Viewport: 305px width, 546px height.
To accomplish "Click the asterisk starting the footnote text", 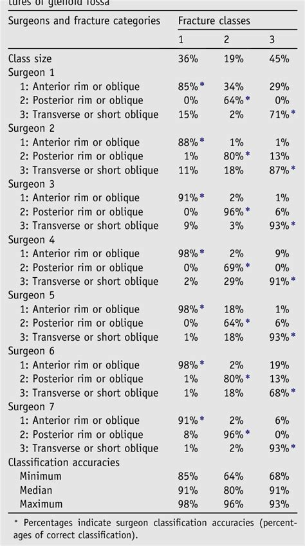I will coord(16,522).
